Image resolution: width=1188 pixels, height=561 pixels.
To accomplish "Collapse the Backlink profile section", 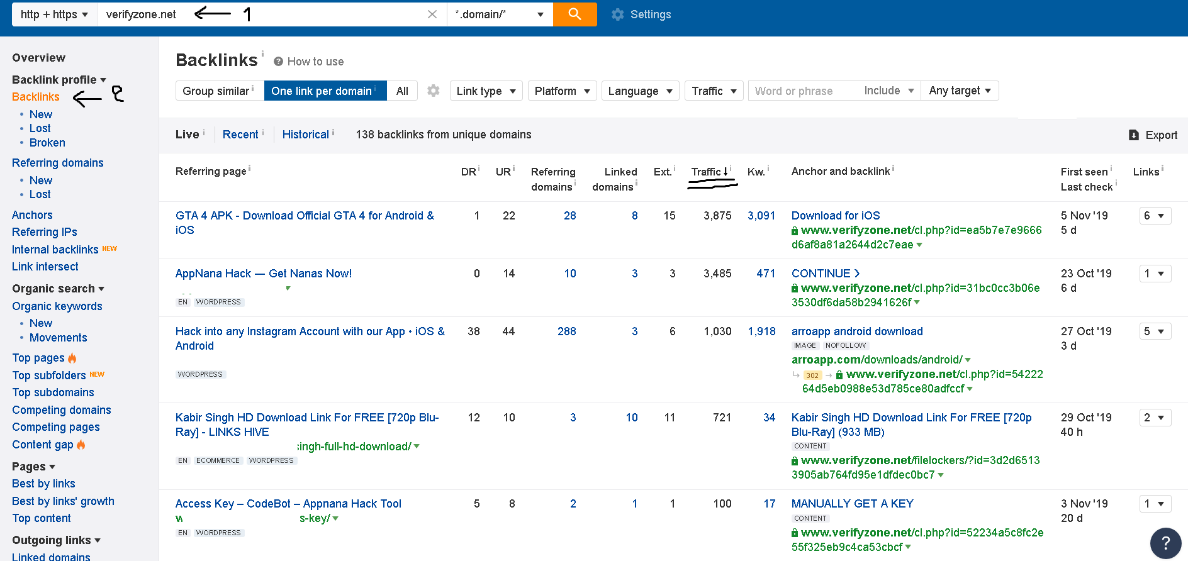I will click(x=59, y=80).
